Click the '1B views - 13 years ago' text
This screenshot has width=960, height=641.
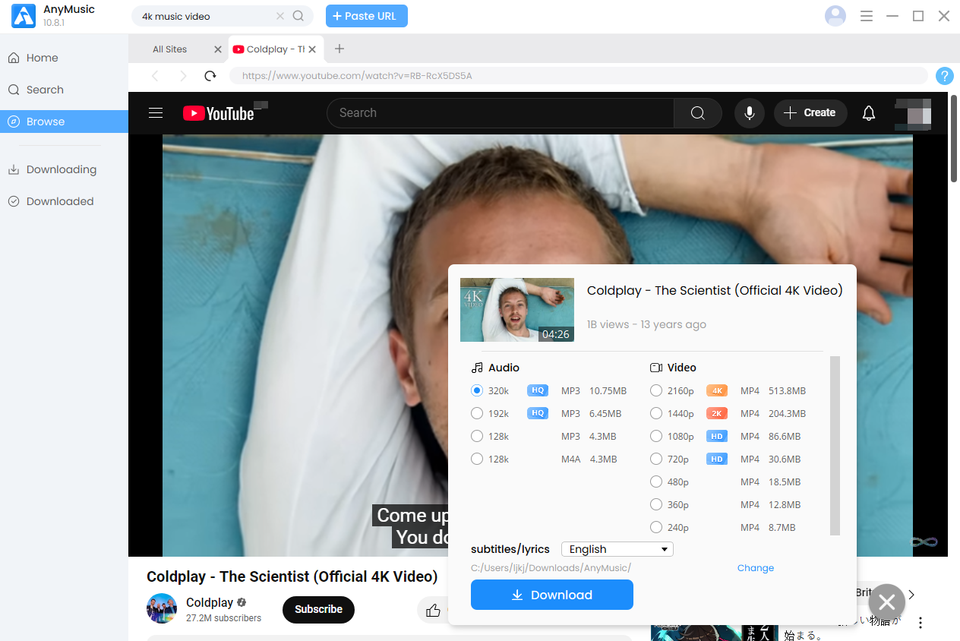(646, 324)
